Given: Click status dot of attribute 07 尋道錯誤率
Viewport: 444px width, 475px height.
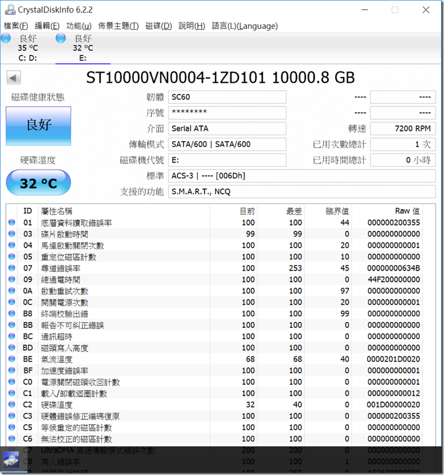Looking at the screenshot, I should 12,268.
